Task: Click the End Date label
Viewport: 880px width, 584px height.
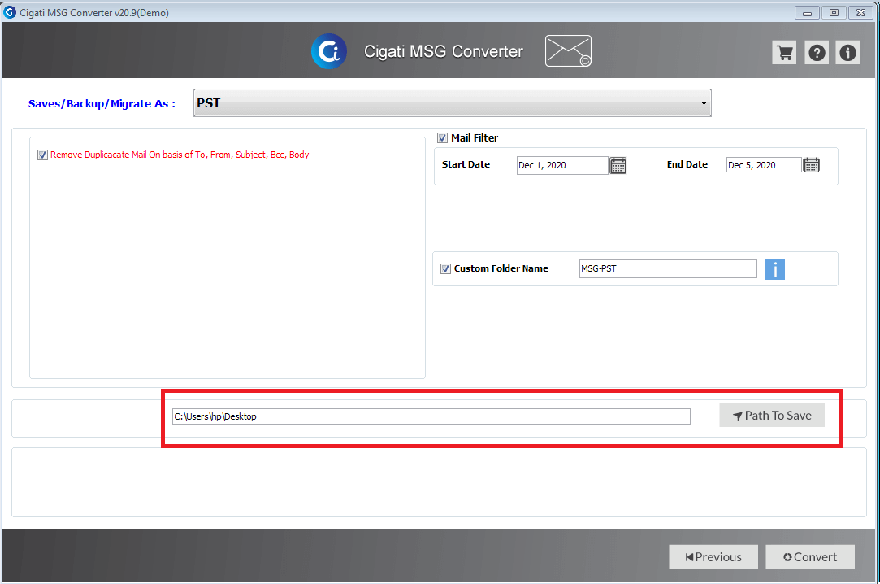Action: (687, 164)
